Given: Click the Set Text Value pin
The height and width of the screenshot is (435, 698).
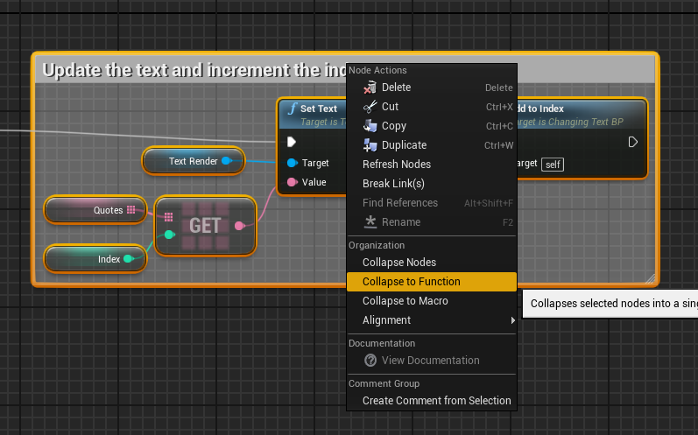Looking at the screenshot, I should pos(292,182).
